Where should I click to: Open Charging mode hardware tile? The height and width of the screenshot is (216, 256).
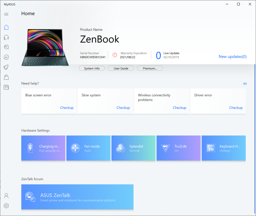point(43,148)
